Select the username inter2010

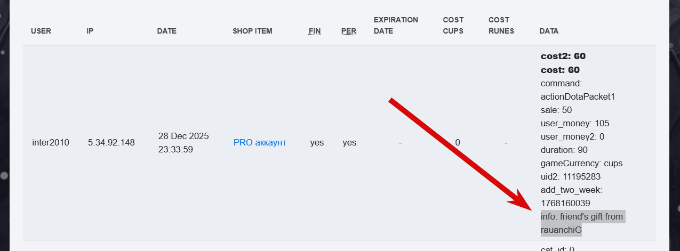click(x=51, y=143)
